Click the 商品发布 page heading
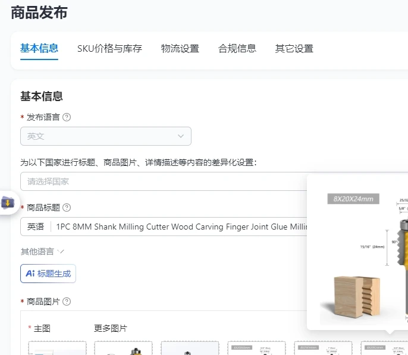Viewport: 408px width, 355px height. [x=39, y=12]
